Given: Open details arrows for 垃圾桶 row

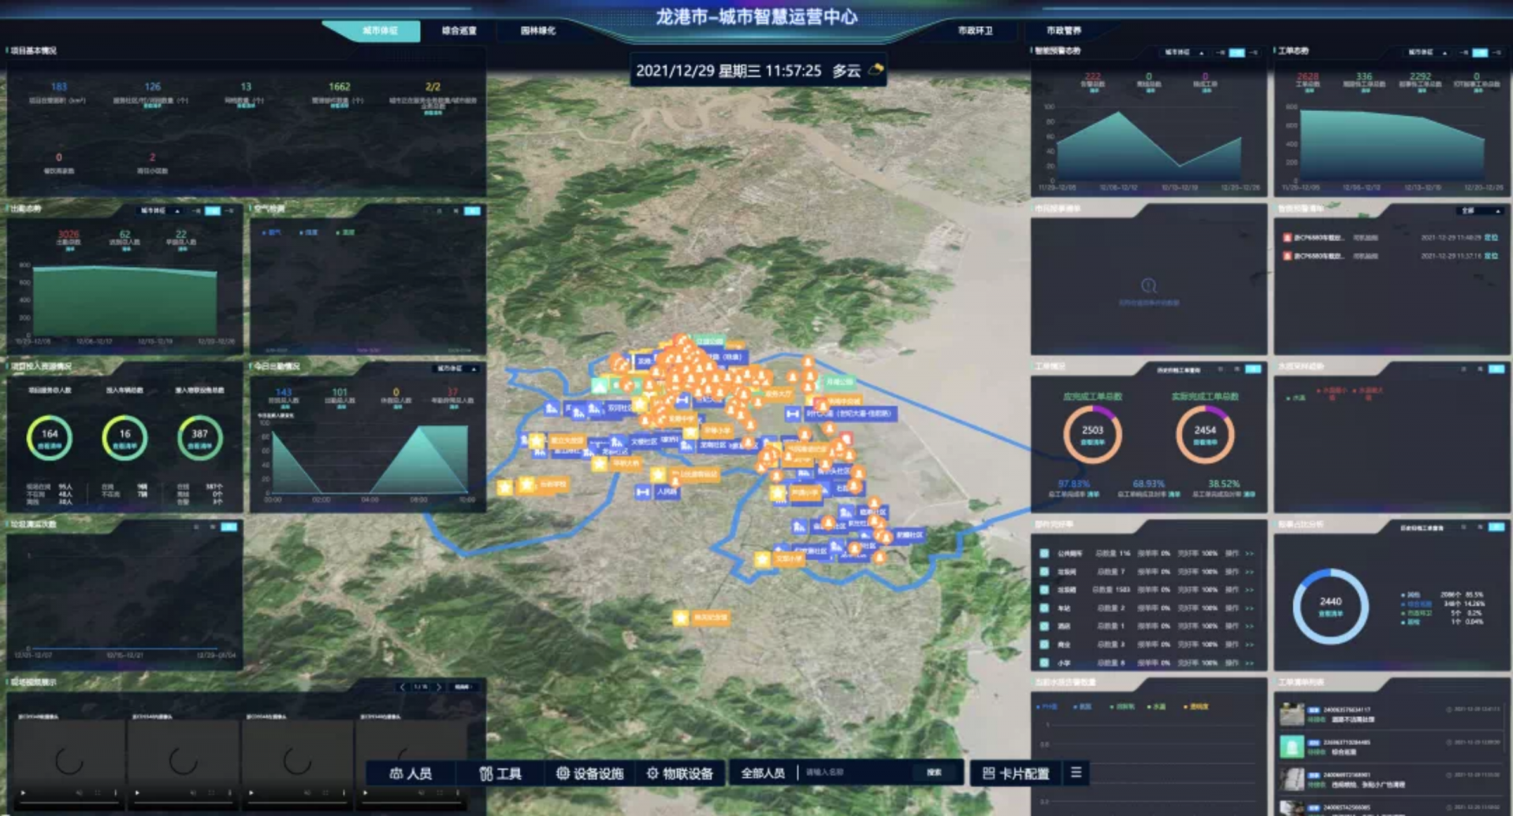Looking at the screenshot, I should tap(1249, 590).
